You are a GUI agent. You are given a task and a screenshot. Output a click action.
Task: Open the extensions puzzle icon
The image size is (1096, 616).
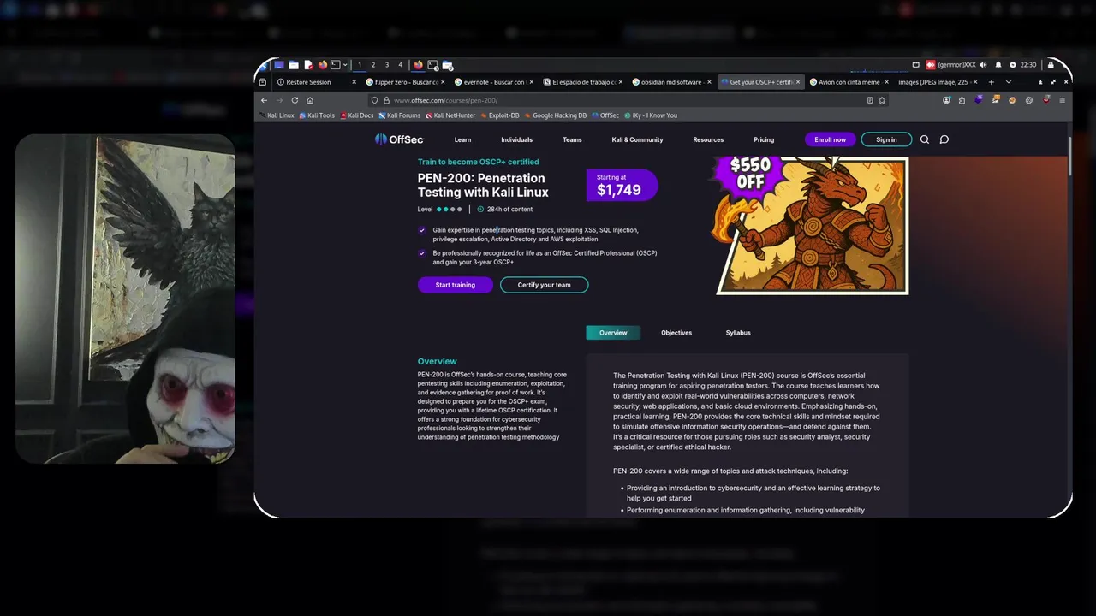coord(962,100)
